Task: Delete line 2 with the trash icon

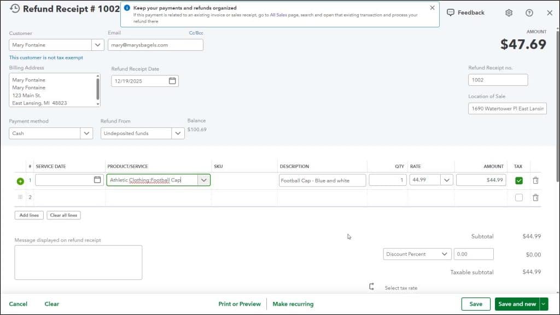Action: 535,197
